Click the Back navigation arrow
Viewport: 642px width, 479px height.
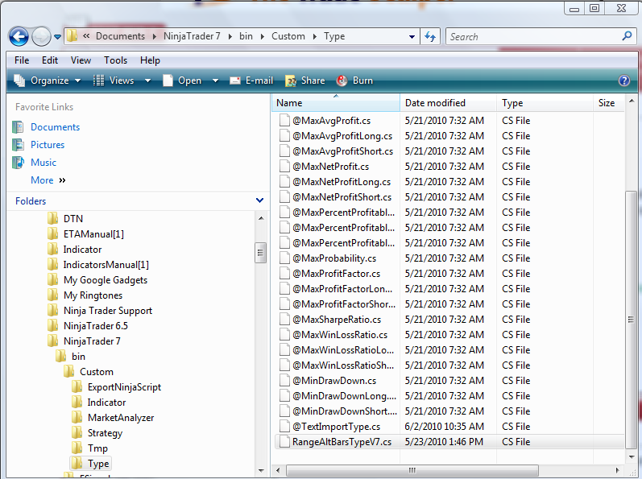[19, 37]
